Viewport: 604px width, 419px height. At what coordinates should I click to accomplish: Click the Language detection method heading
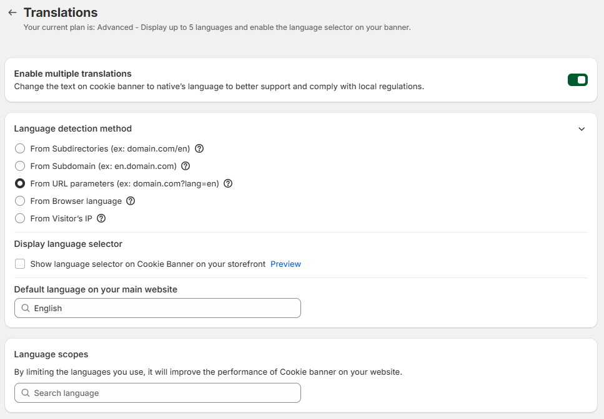point(73,128)
